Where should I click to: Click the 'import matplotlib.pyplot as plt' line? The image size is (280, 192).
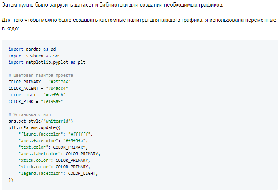click(x=47, y=63)
